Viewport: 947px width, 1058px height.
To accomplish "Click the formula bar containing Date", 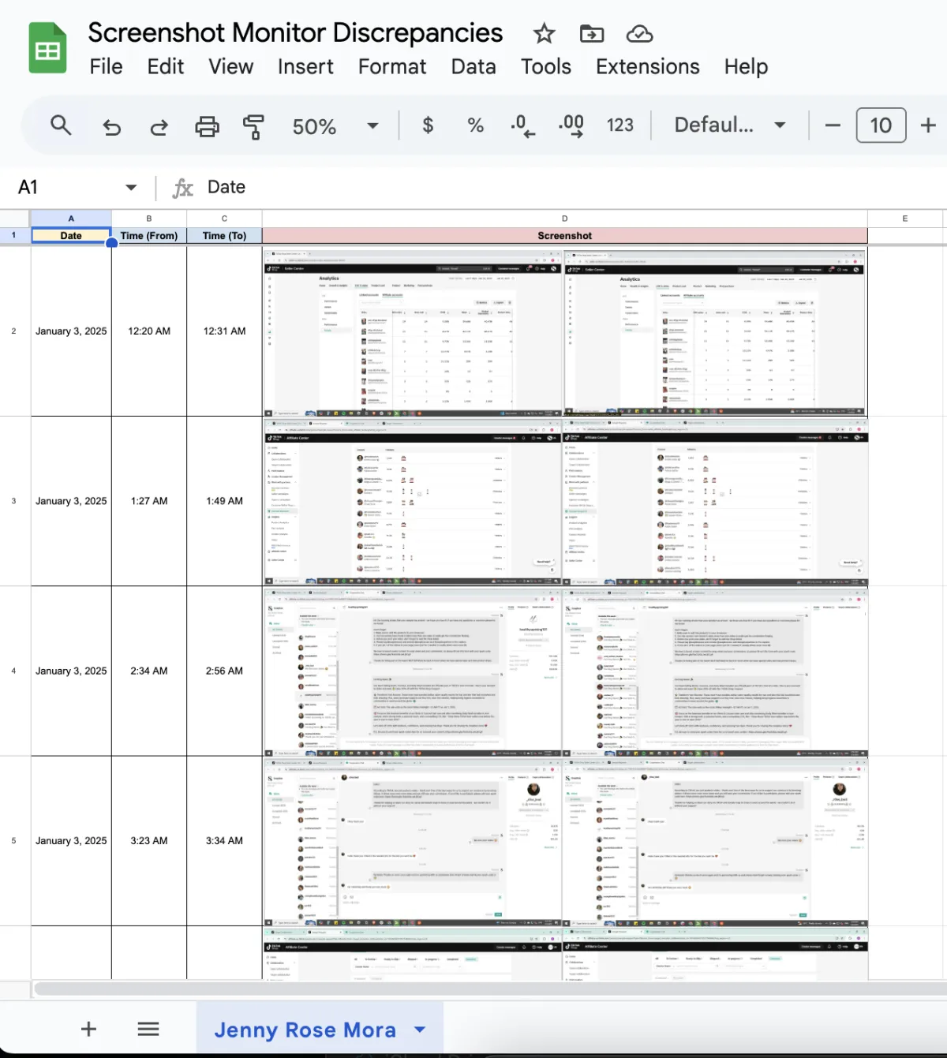I will click(x=572, y=188).
